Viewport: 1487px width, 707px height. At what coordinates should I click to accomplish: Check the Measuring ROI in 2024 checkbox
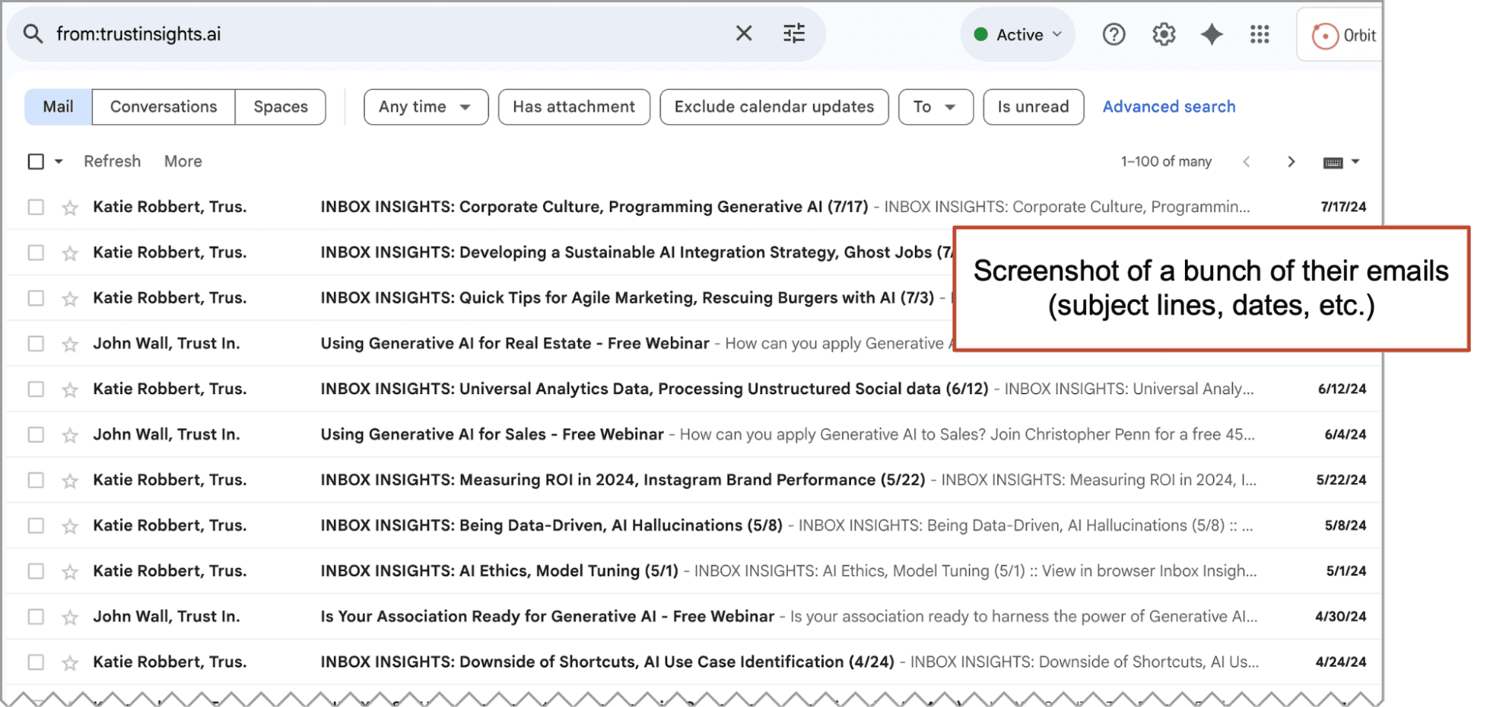coord(36,480)
